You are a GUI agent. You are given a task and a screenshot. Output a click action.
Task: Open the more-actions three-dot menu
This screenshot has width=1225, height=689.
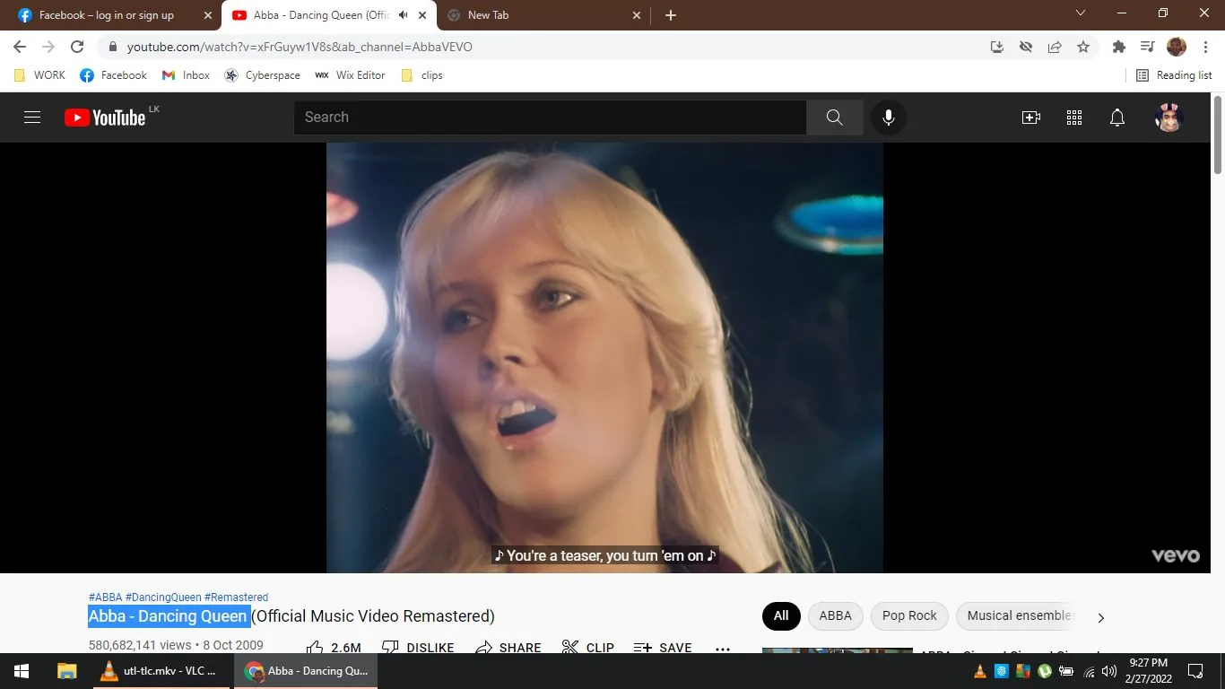pos(723,648)
